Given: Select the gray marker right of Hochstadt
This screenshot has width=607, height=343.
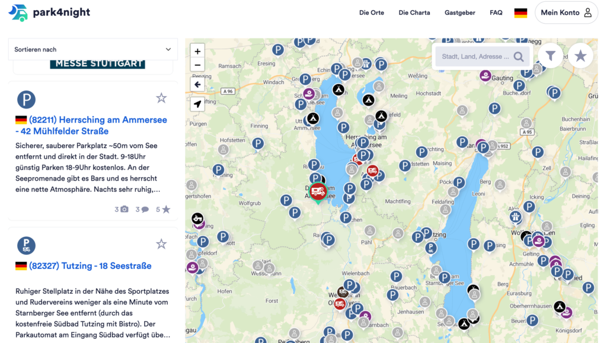Looking at the screenshot, I should [462, 111].
